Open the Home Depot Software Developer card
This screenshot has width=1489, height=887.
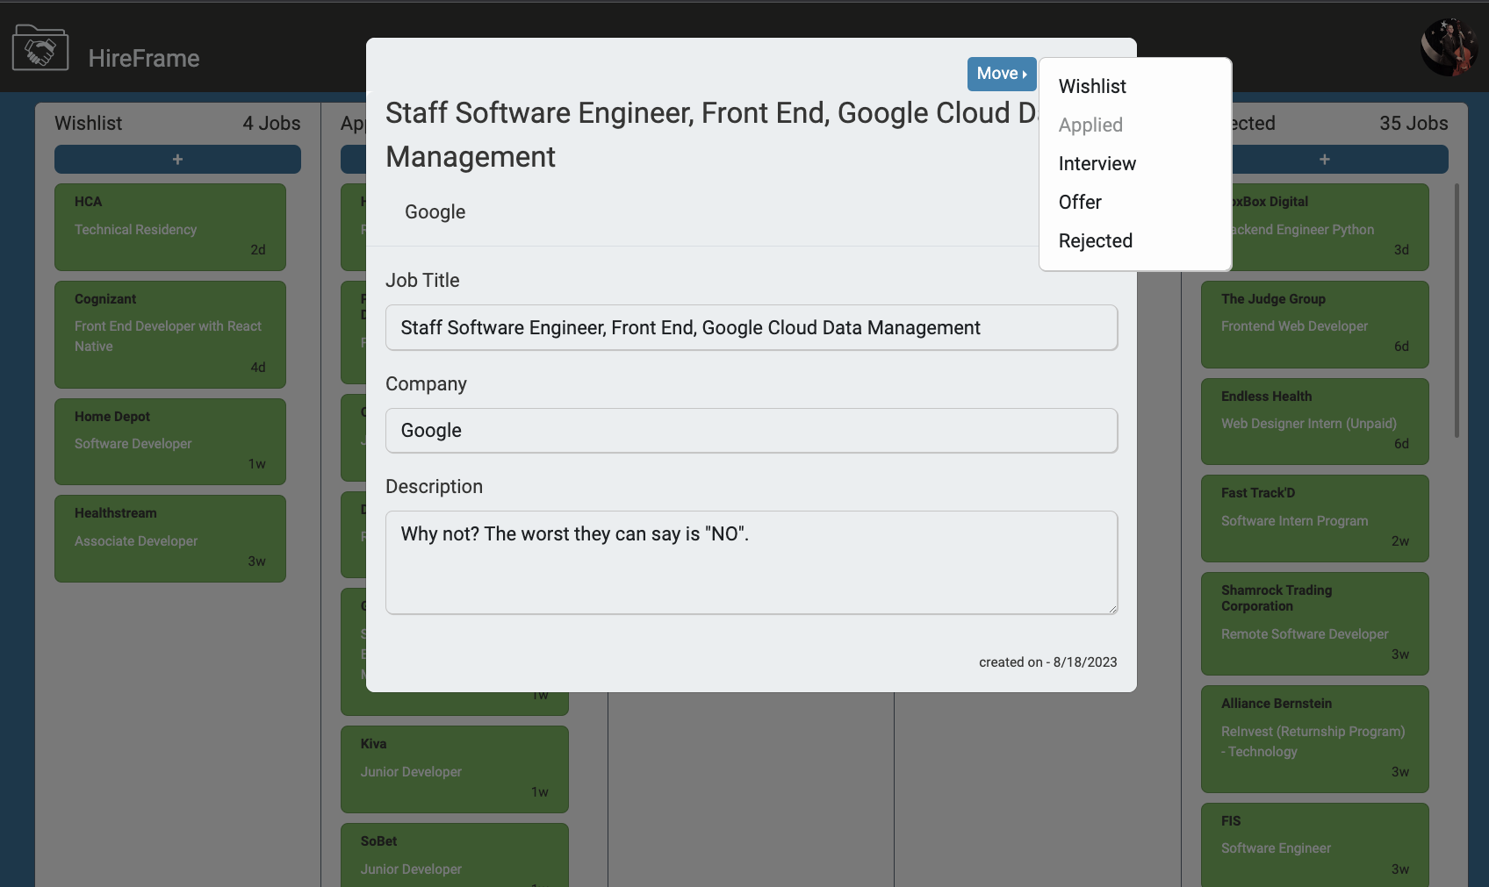coord(169,441)
